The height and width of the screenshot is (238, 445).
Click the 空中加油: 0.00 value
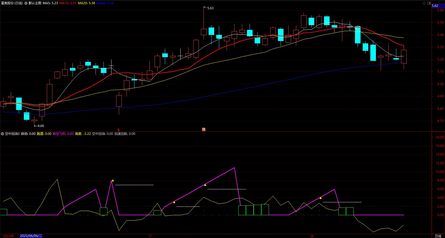(x=102, y=134)
